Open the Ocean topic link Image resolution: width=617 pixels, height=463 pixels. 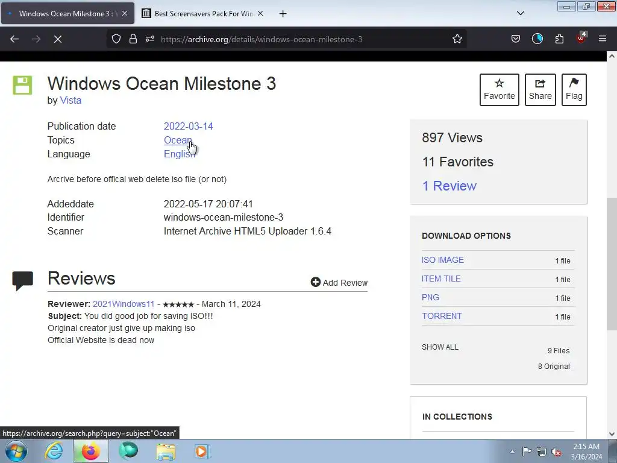pyautogui.click(x=178, y=140)
